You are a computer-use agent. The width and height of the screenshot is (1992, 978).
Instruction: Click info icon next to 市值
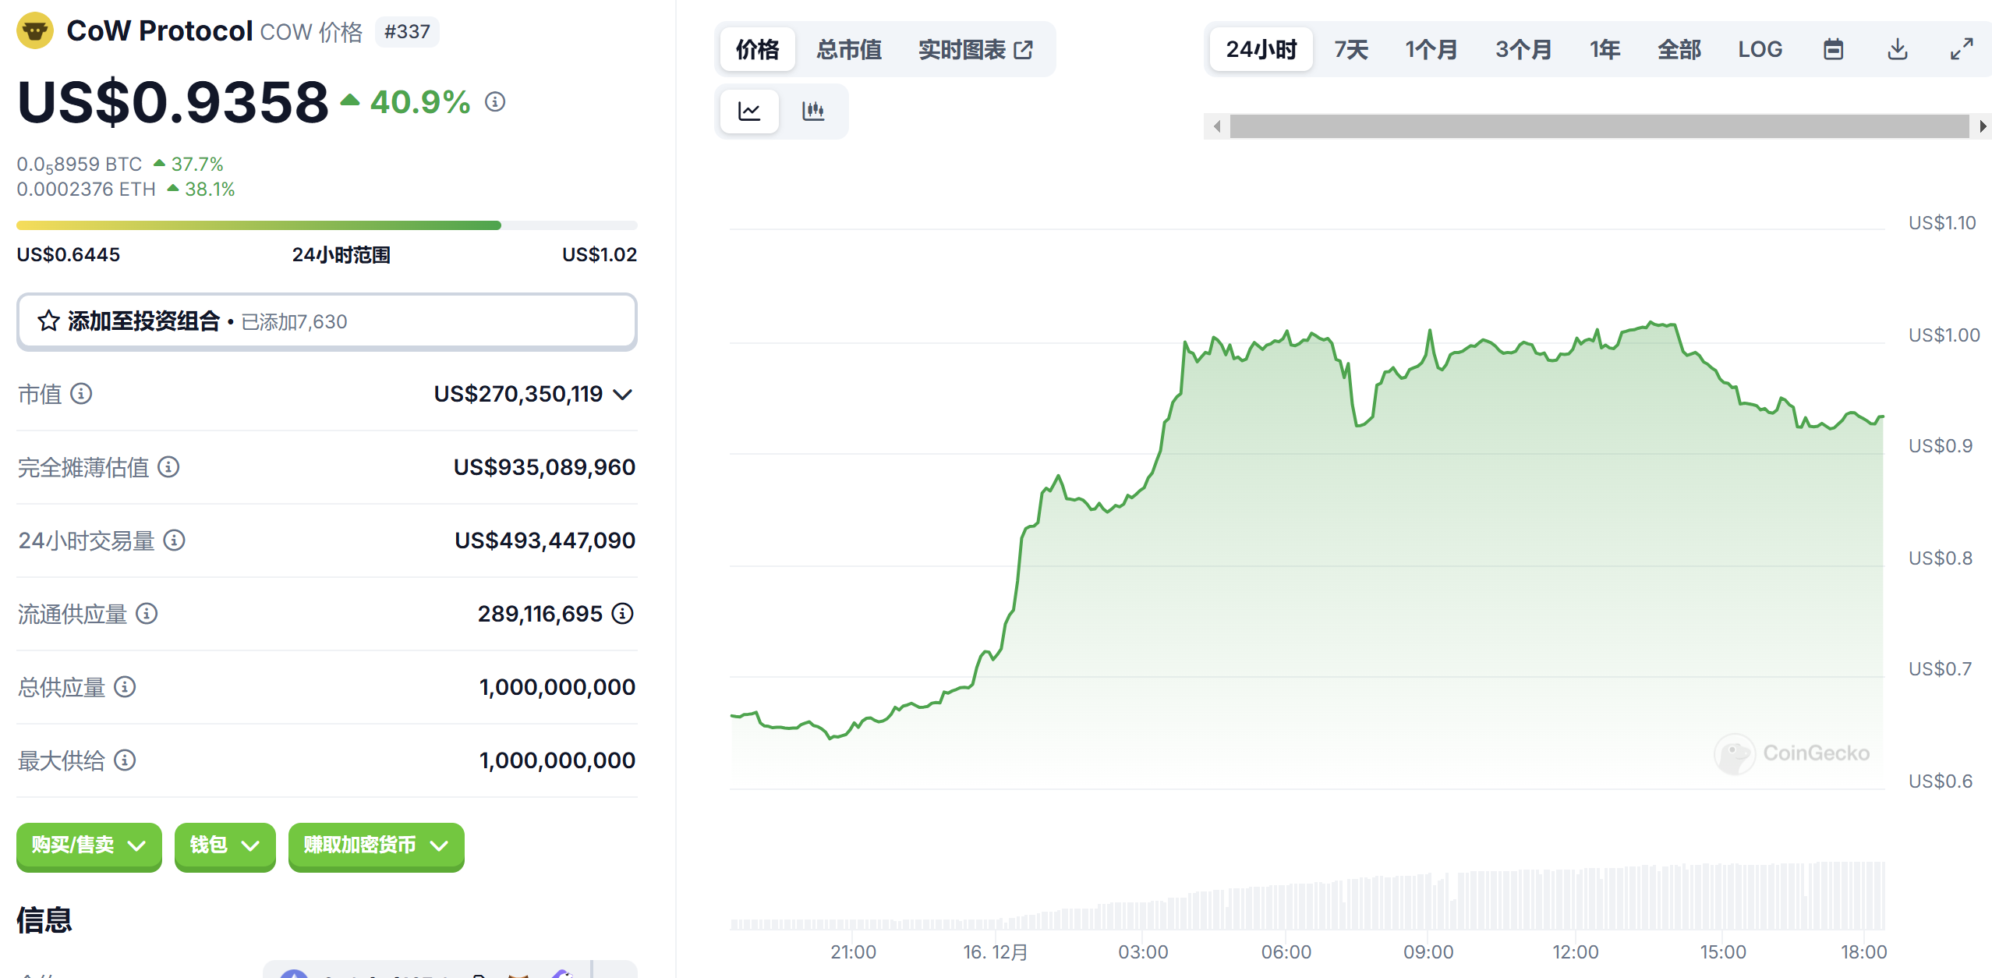(81, 394)
